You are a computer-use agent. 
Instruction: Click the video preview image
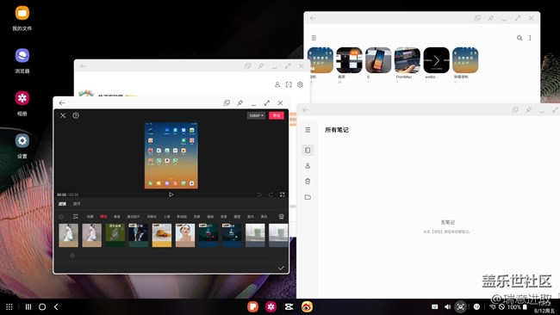171,155
